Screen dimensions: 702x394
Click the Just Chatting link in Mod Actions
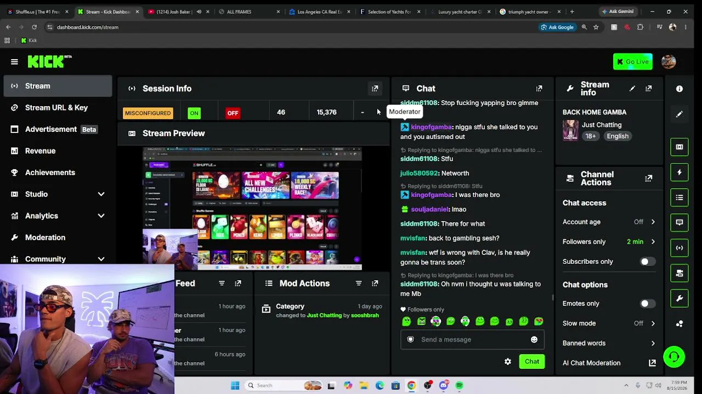pyautogui.click(x=324, y=316)
